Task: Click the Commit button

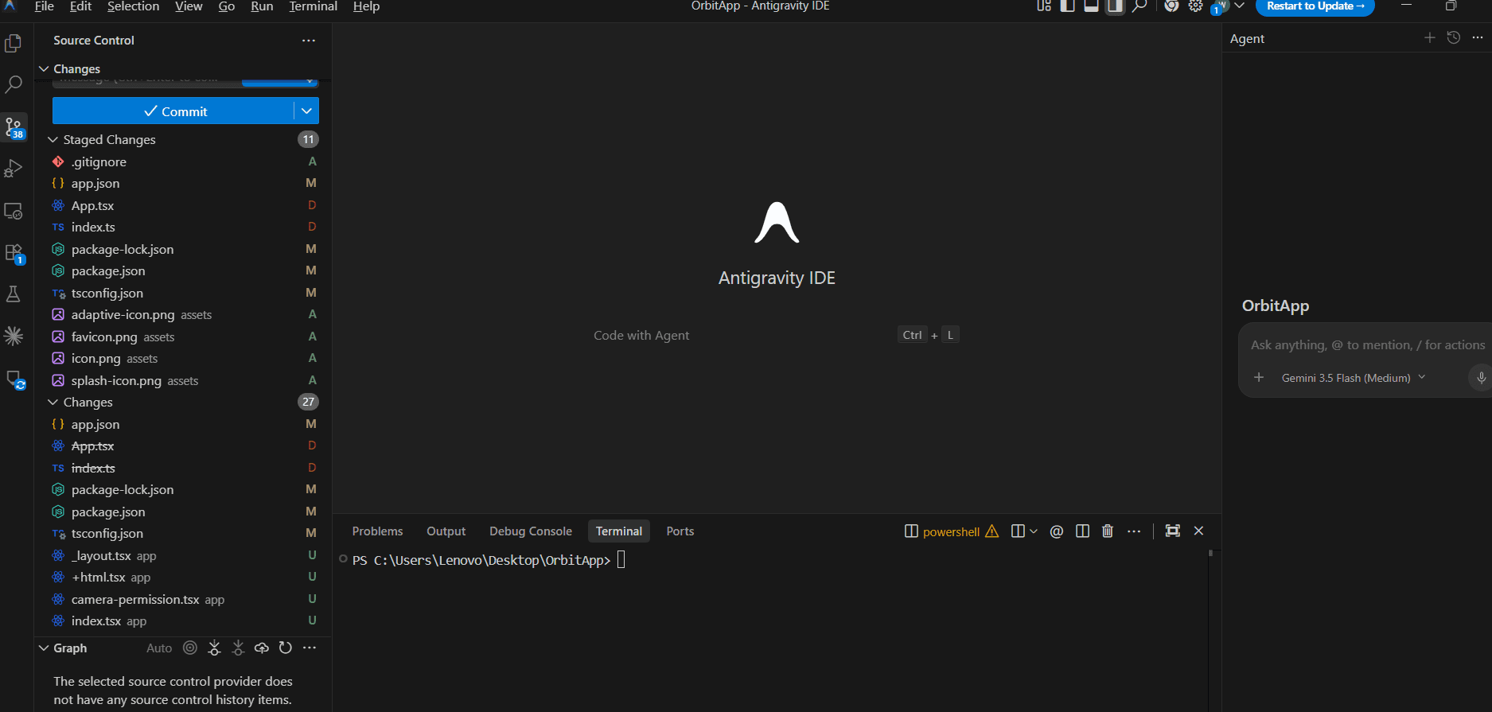Action: [x=173, y=111]
